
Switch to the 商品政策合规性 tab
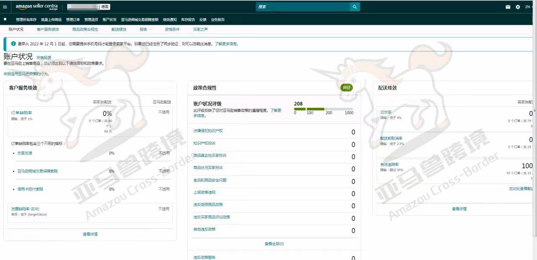(85, 29)
